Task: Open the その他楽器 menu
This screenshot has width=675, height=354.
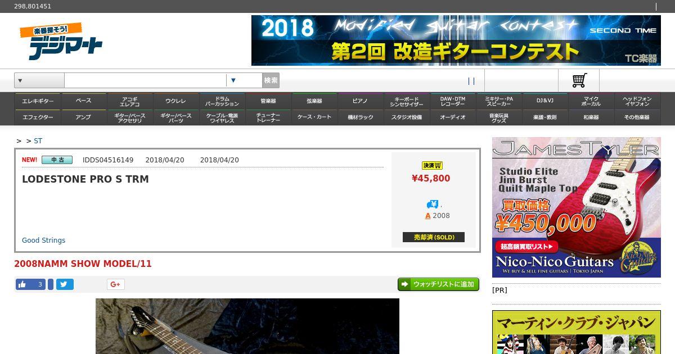Action: (x=637, y=117)
